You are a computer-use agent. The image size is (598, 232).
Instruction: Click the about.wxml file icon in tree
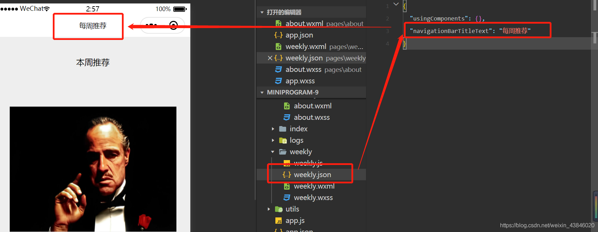287,106
